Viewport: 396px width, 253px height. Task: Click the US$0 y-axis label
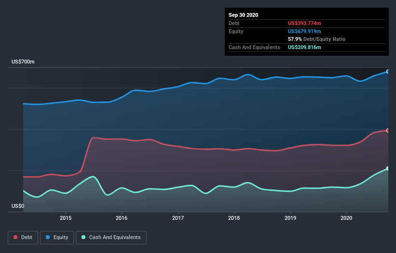click(18, 206)
